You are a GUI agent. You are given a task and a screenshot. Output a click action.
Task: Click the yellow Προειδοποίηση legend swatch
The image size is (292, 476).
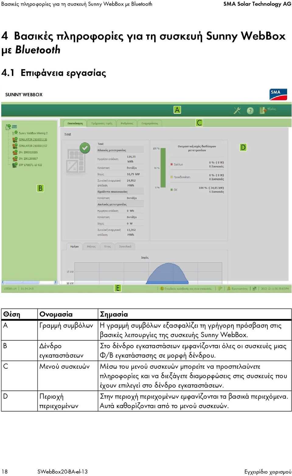pos(172,177)
